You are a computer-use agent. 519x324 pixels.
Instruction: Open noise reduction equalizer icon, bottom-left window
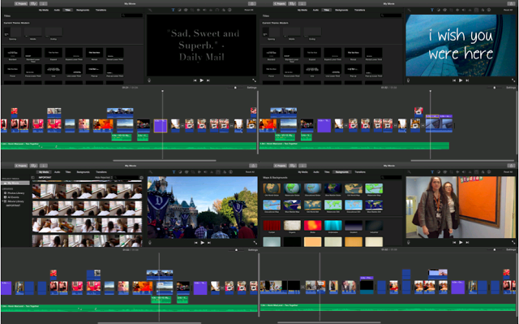click(212, 172)
